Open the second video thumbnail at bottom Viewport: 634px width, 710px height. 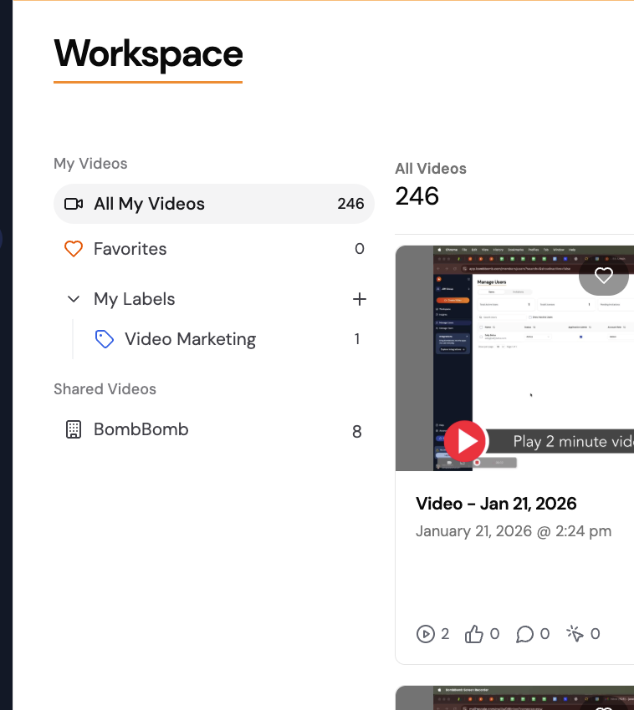click(x=514, y=697)
